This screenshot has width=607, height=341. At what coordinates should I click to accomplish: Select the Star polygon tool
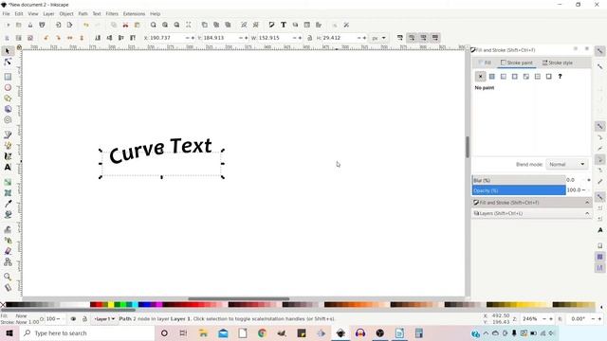tap(8, 99)
